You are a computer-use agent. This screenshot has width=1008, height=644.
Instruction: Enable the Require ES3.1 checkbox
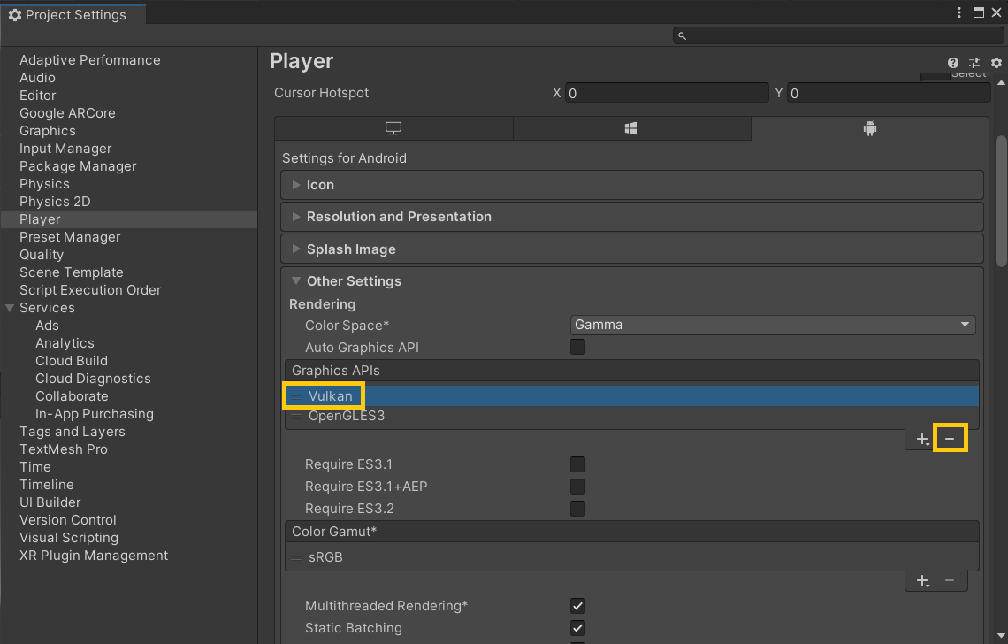point(578,464)
